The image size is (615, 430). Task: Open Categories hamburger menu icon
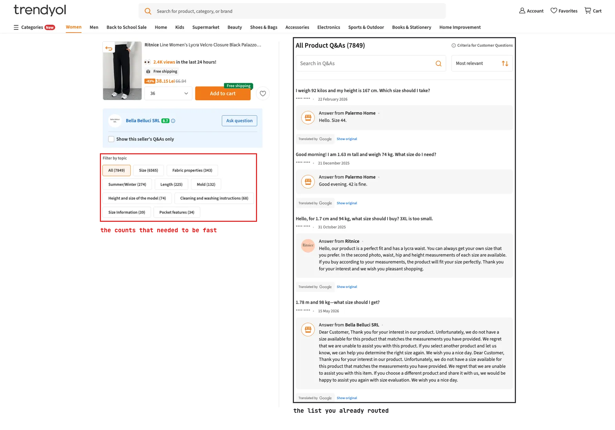coord(16,27)
